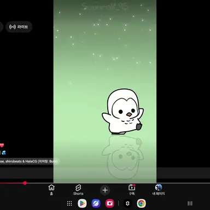Open the recent apps navigation button
Image resolution: width=210 pixels, height=210 pixels.
click(190, 203)
